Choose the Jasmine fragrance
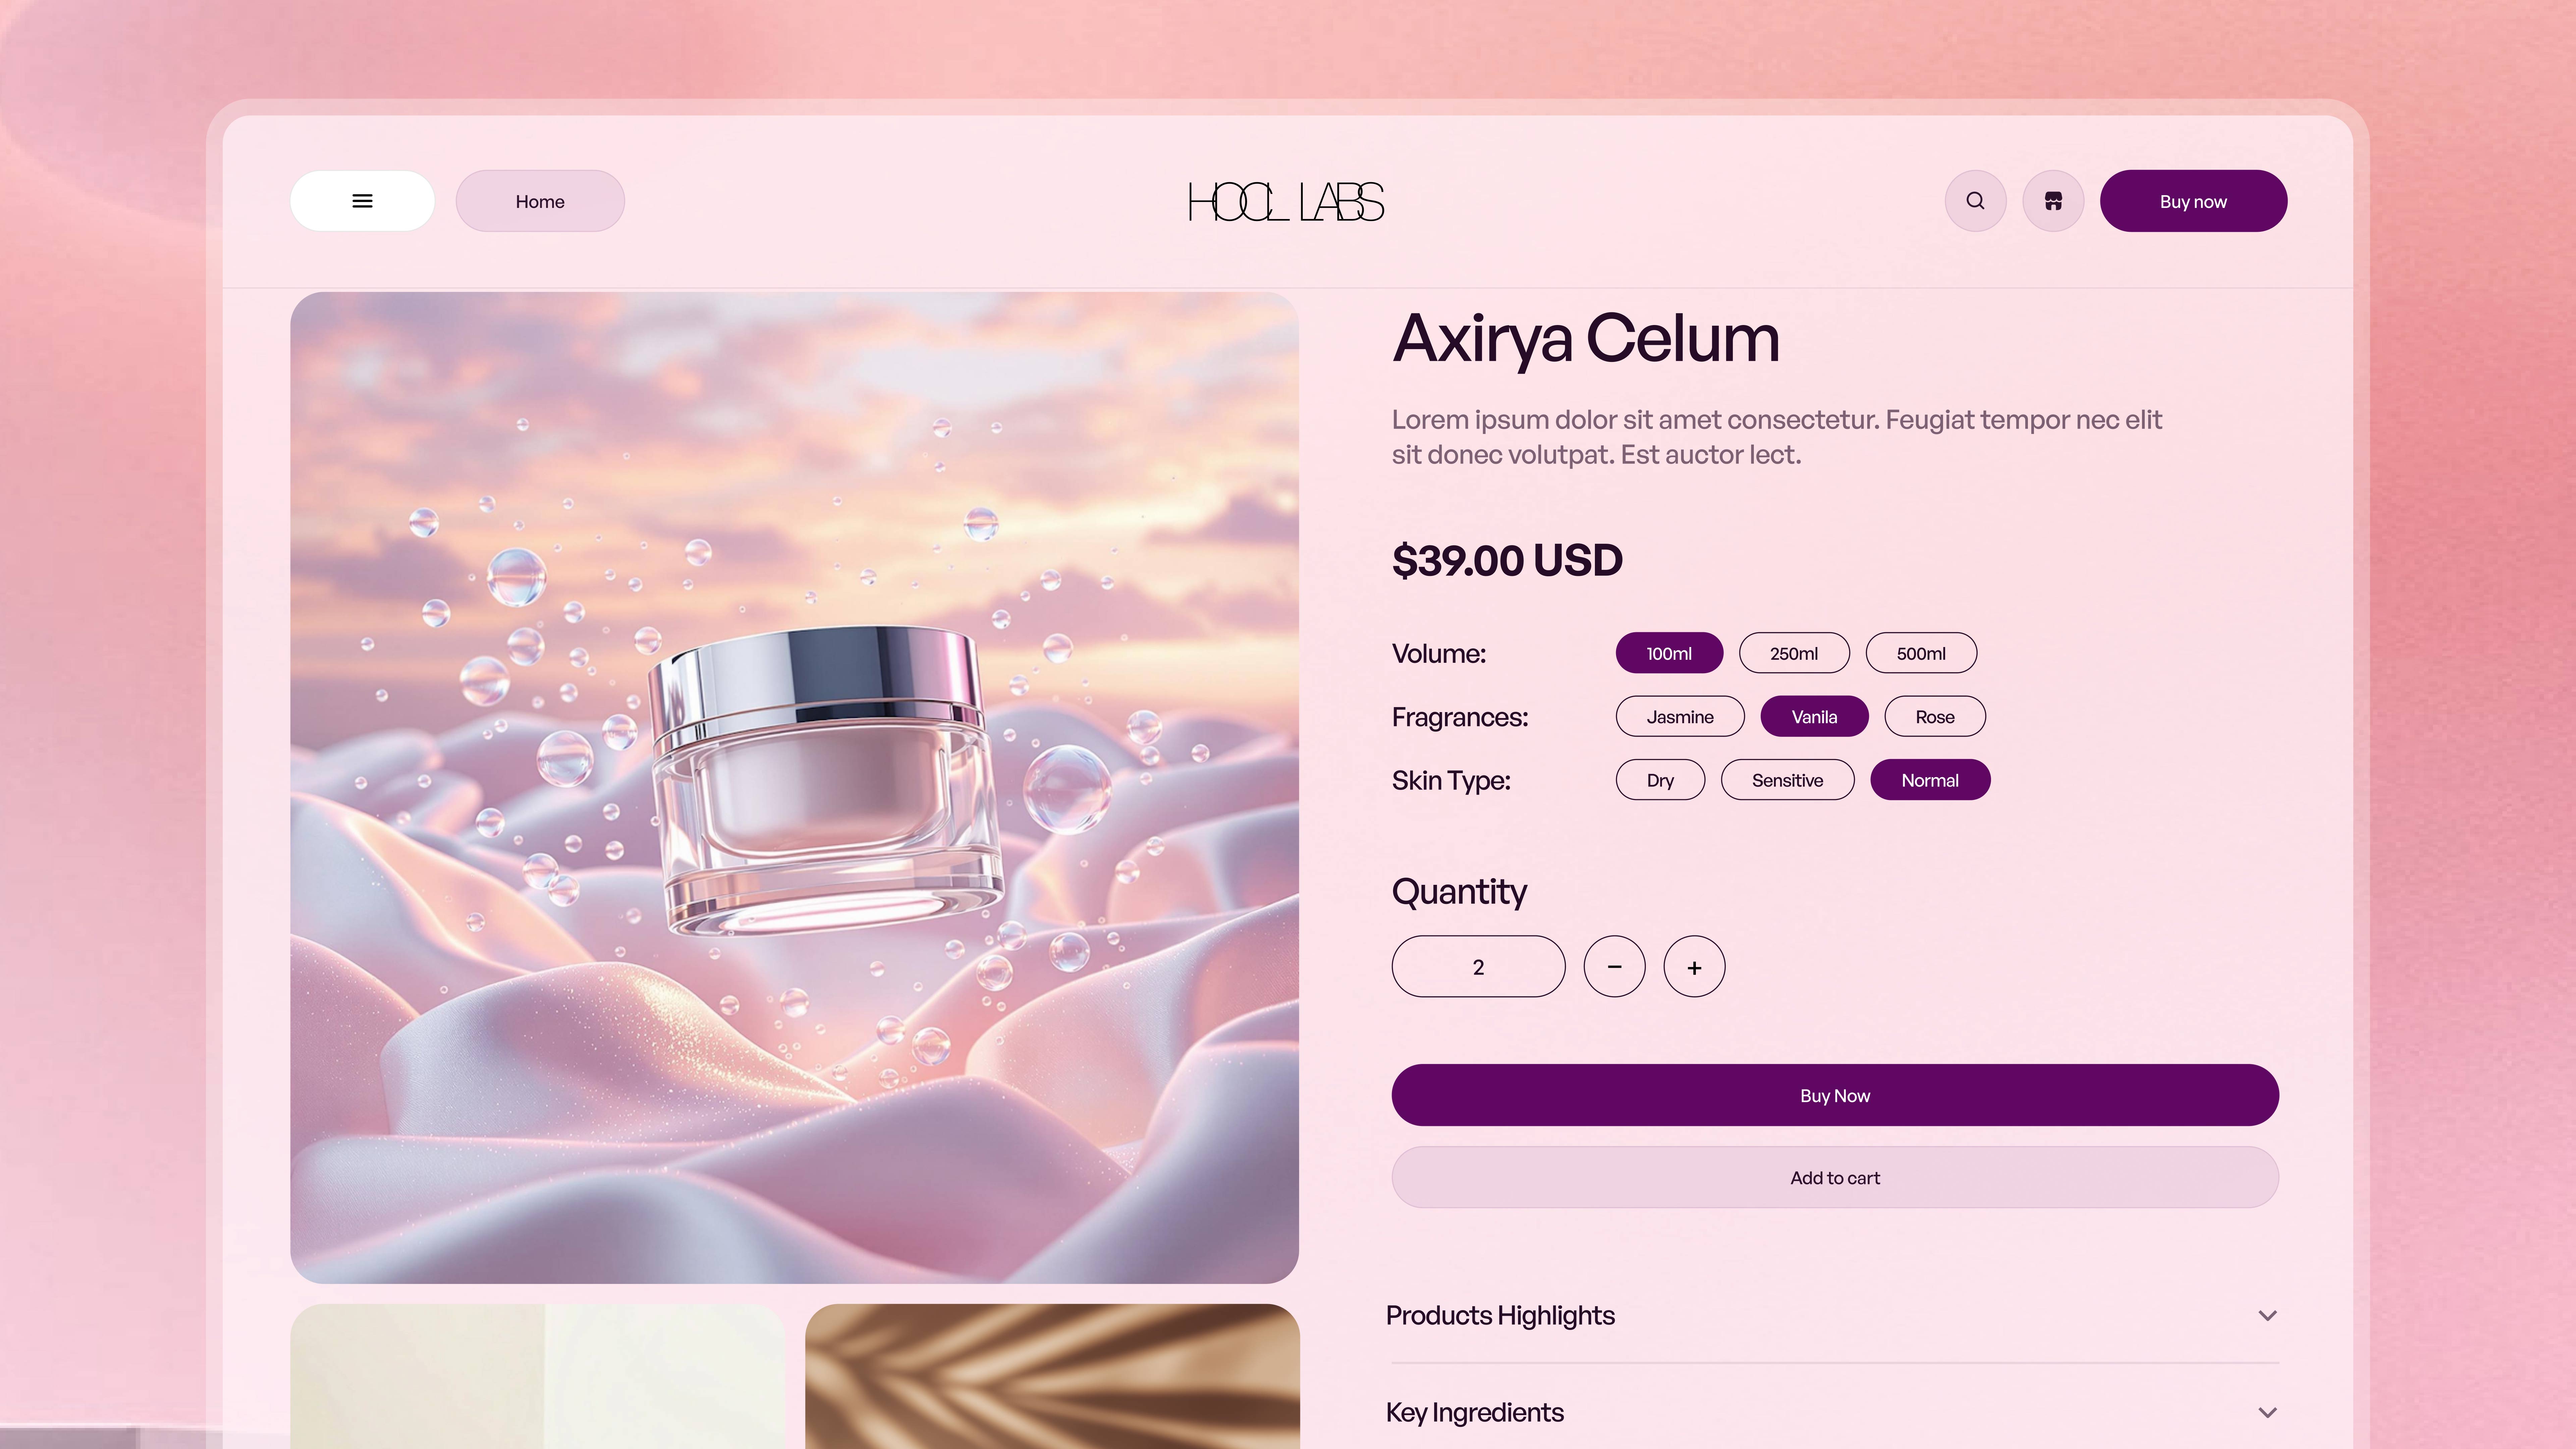Screen dimensions: 2576x1449 point(1680,717)
